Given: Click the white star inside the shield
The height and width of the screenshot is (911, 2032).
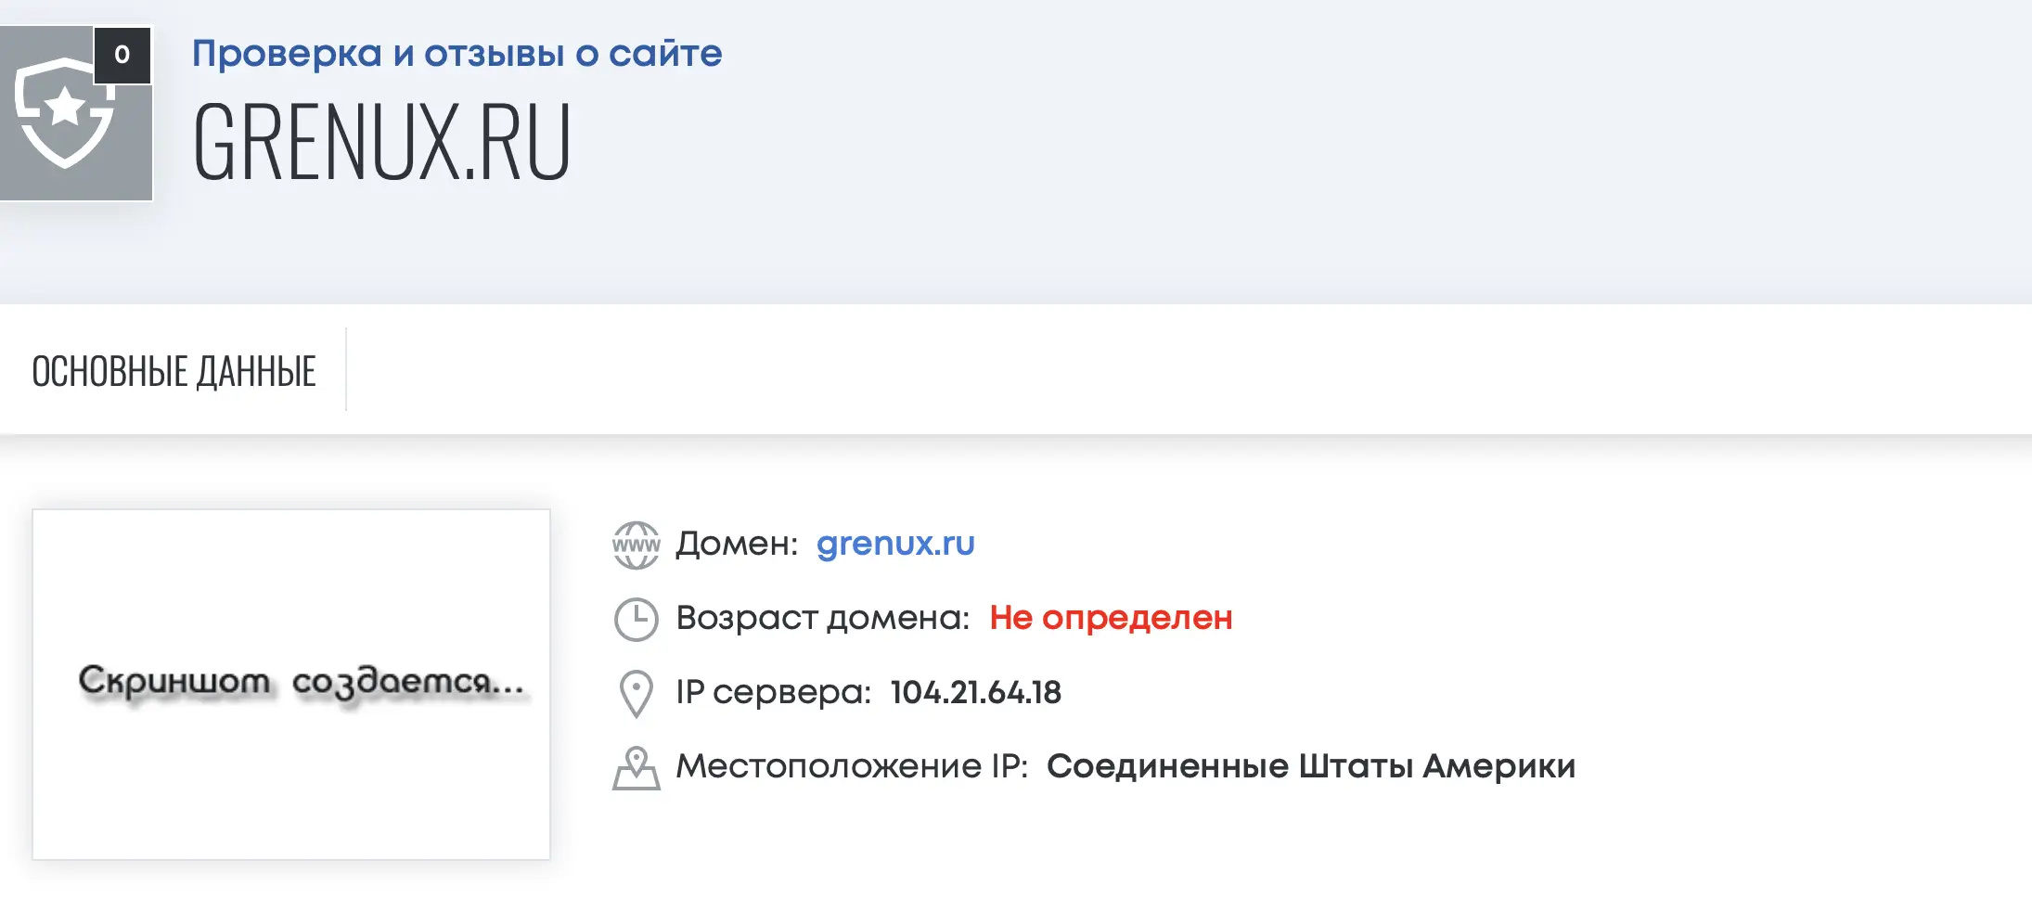Looking at the screenshot, I should [x=65, y=106].
